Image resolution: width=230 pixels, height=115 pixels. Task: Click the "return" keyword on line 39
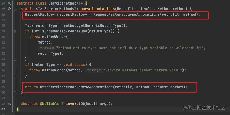click(x=32, y=87)
